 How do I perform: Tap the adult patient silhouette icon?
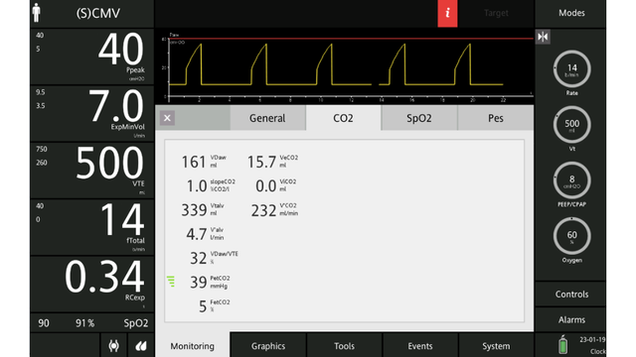pos(37,13)
